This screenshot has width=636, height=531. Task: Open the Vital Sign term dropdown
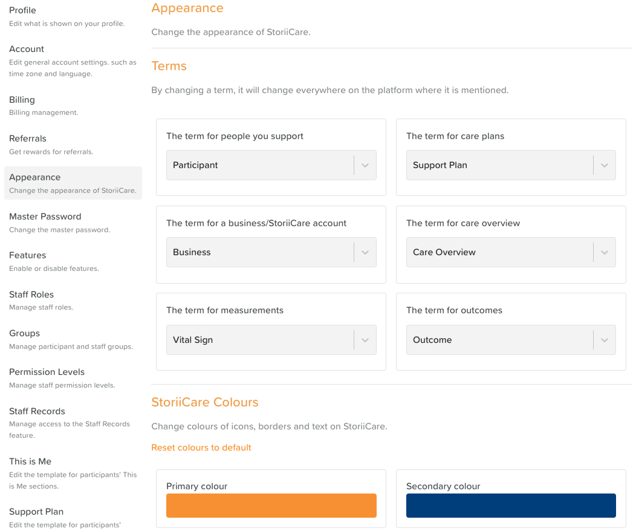point(271,340)
